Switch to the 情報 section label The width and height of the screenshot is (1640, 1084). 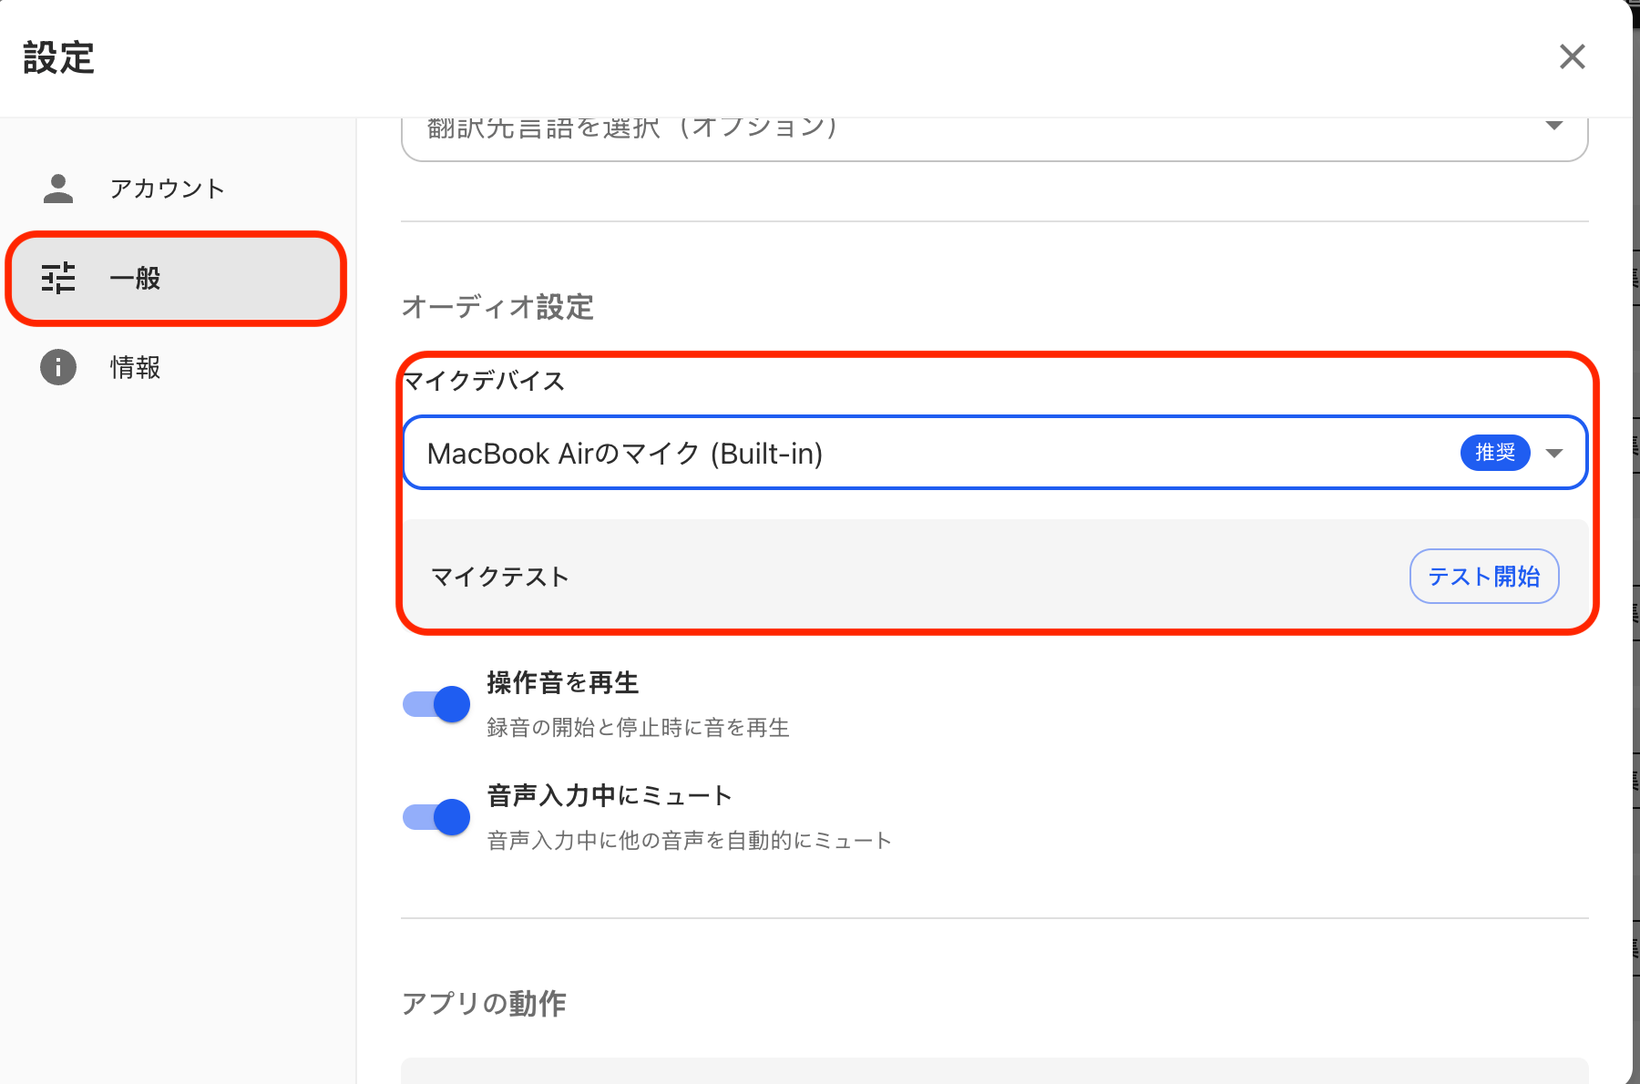(135, 367)
